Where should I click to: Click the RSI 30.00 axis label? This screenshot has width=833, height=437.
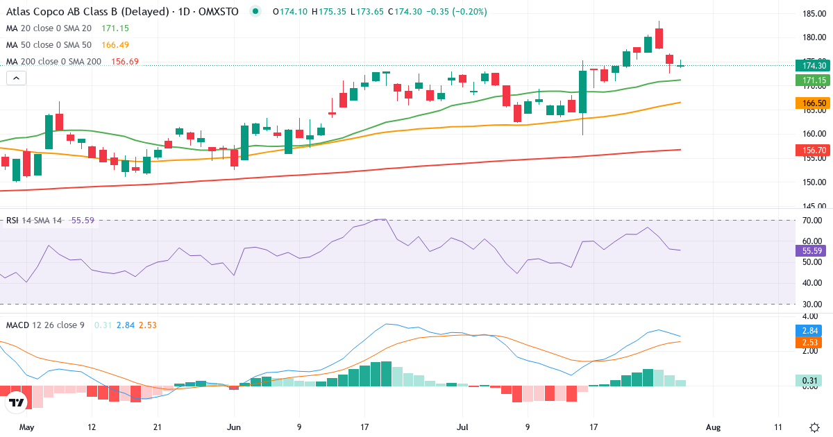coord(814,304)
